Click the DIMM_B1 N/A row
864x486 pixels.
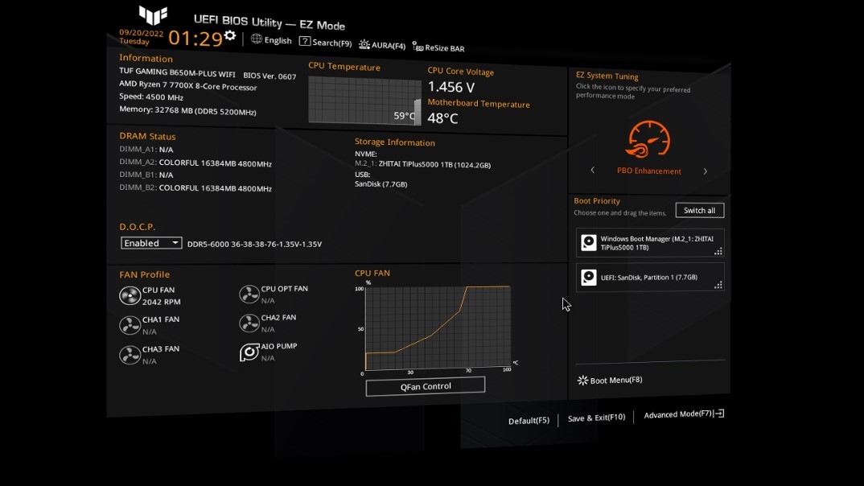(x=146, y=175)
